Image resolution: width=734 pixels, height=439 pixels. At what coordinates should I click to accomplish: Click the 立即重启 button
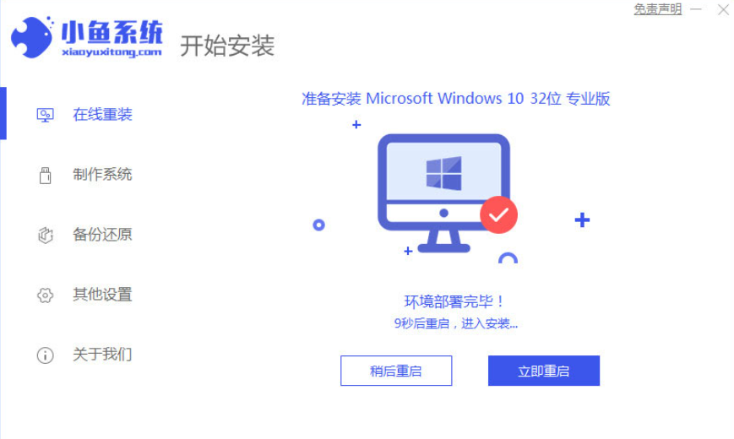click(543, 371)
